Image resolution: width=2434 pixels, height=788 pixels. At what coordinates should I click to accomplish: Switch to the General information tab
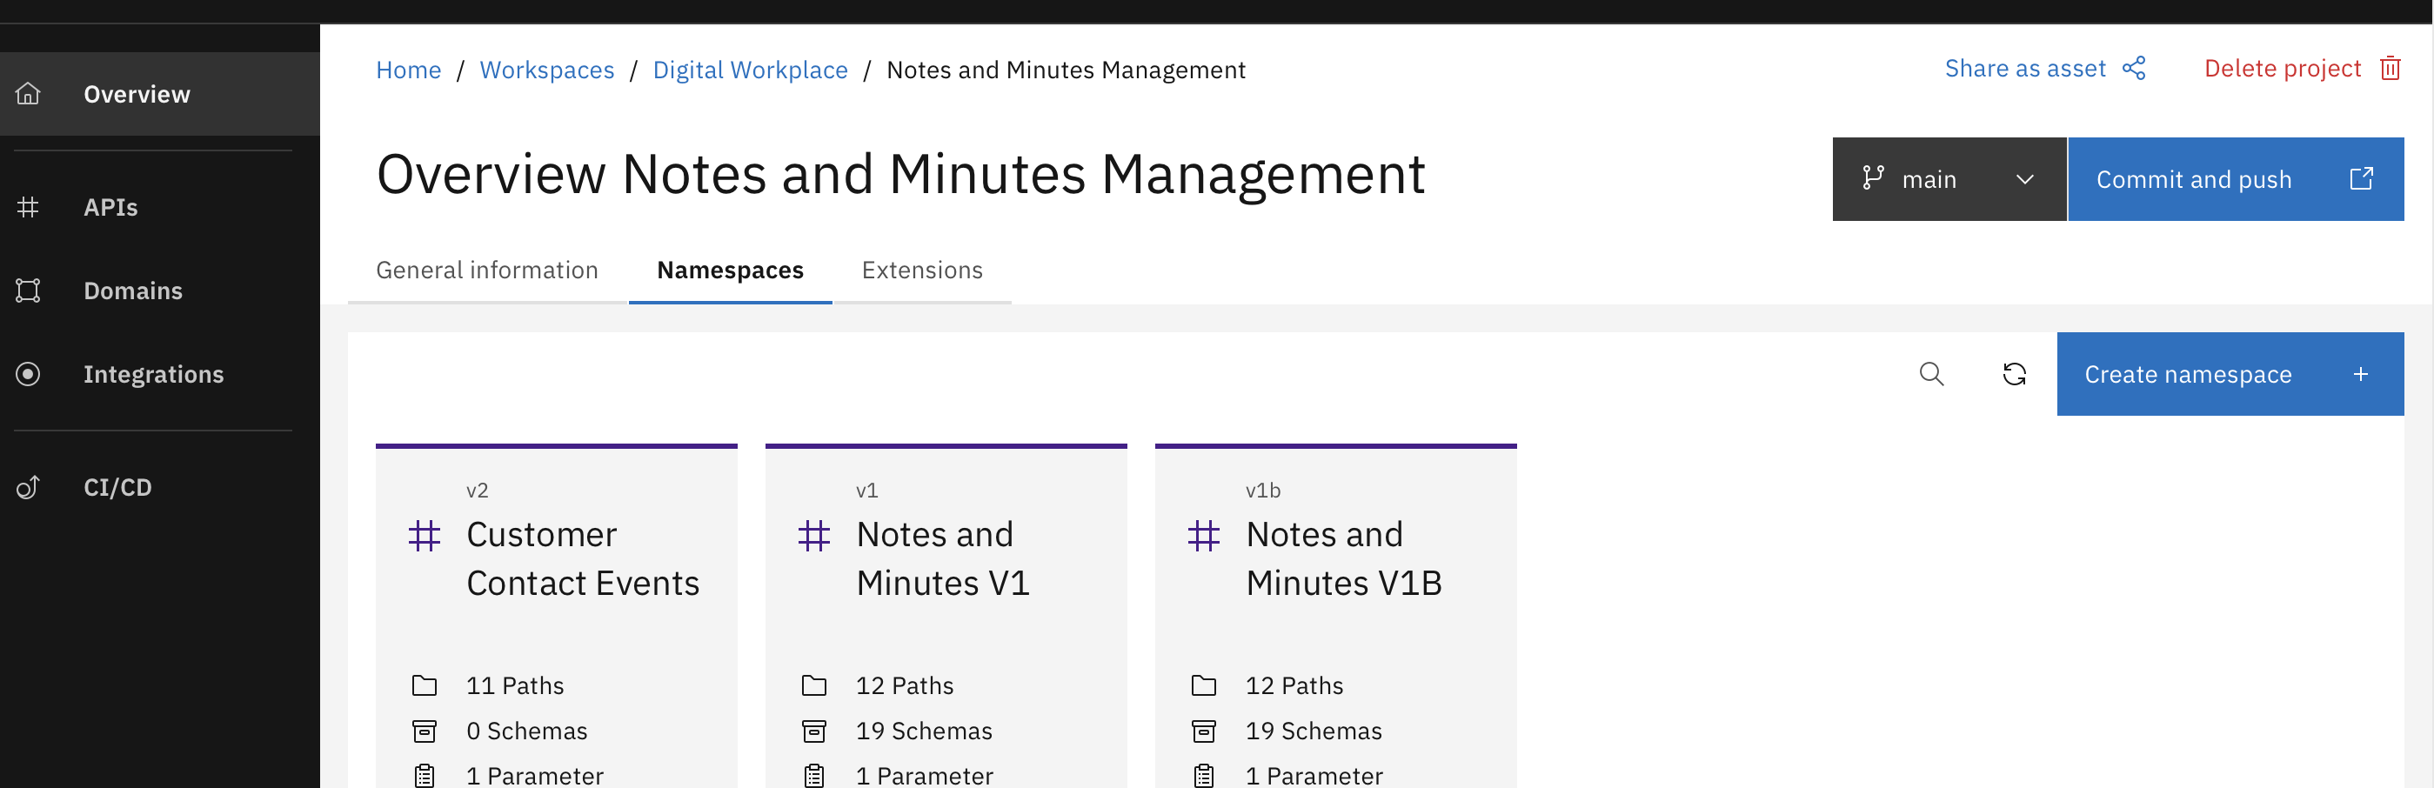[486, 270]
